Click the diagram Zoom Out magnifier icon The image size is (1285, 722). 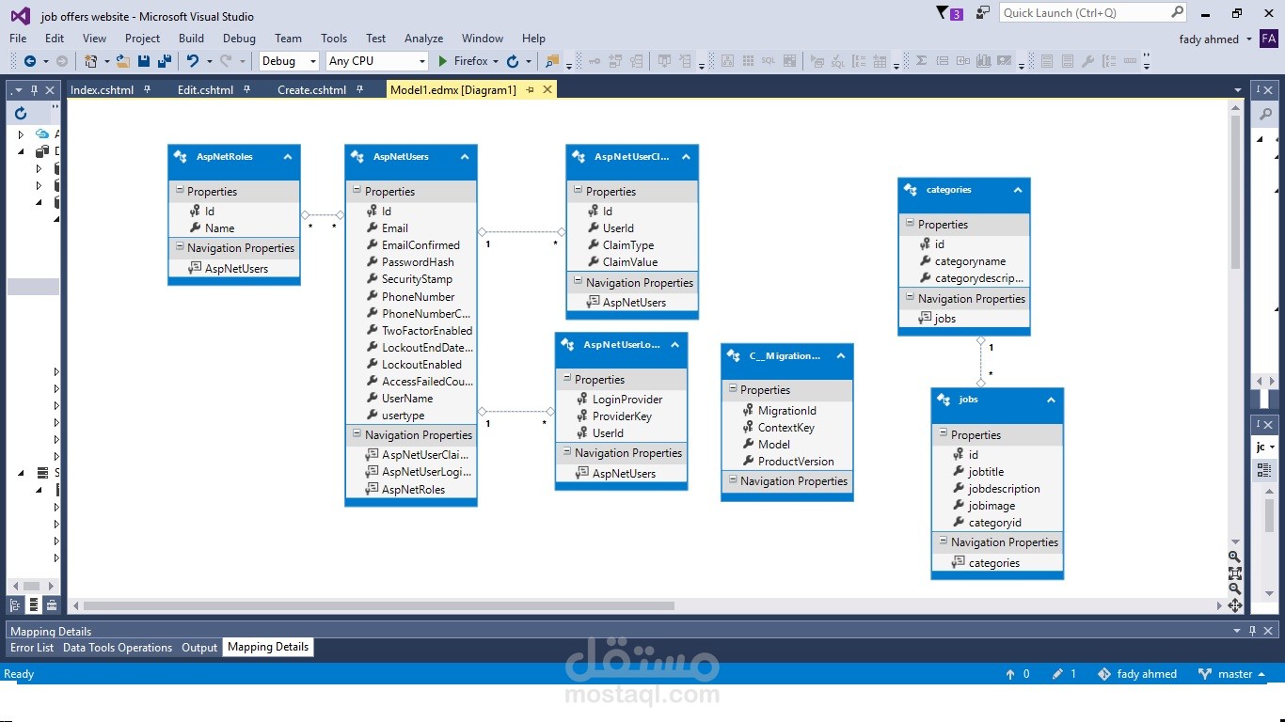point(1234,589)
